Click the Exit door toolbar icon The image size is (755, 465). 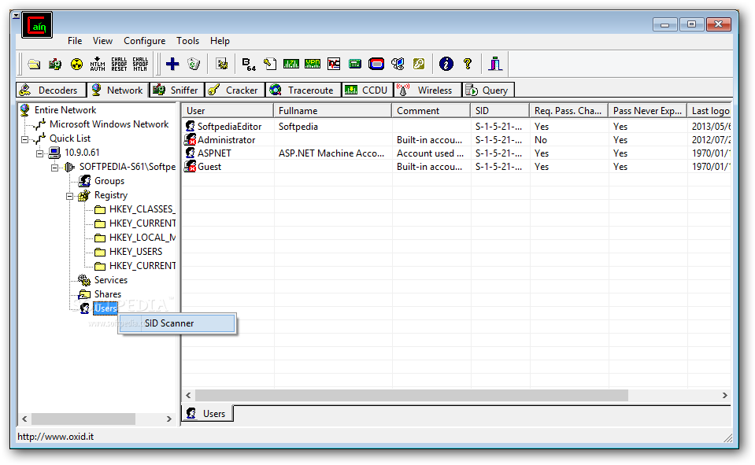tap(495, 64)
